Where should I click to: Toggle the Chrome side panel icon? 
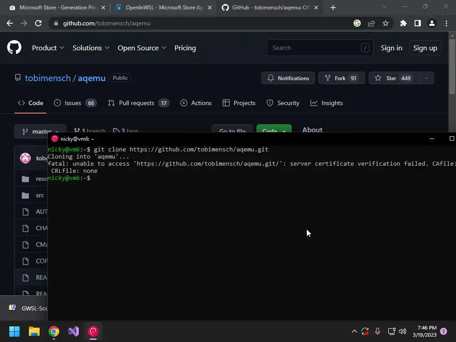click(417, 23)
